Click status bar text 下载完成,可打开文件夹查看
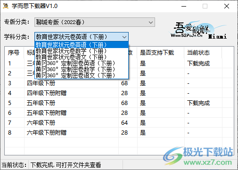This screenshot has width=238, height=170. pyautogui.click(x=66, y=165)
